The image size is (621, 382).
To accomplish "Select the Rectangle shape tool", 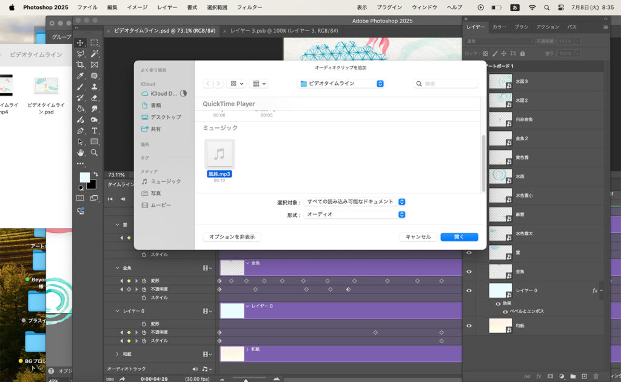I will click(x=94, y=142).
